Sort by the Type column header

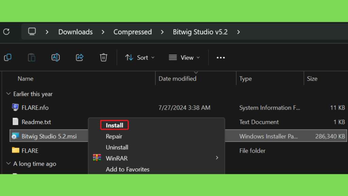coord(245,79)
